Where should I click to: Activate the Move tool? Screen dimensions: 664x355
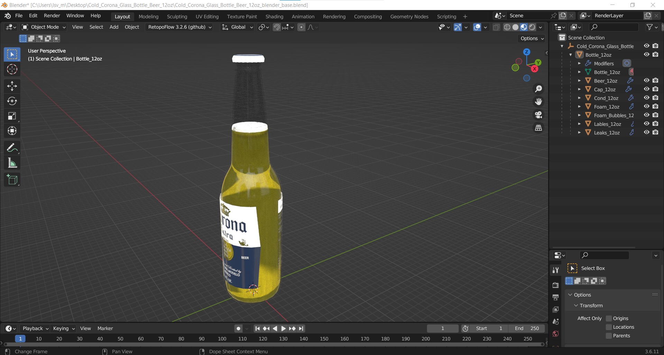12,86
